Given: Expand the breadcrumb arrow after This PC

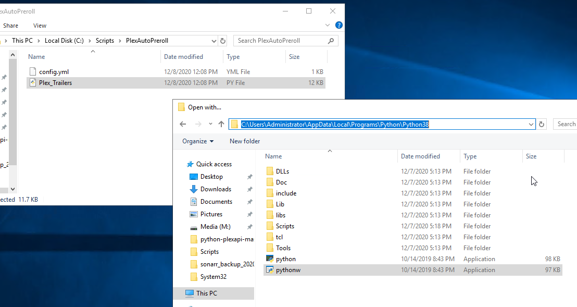Looking at the screenshot, I should coord(38,41).
